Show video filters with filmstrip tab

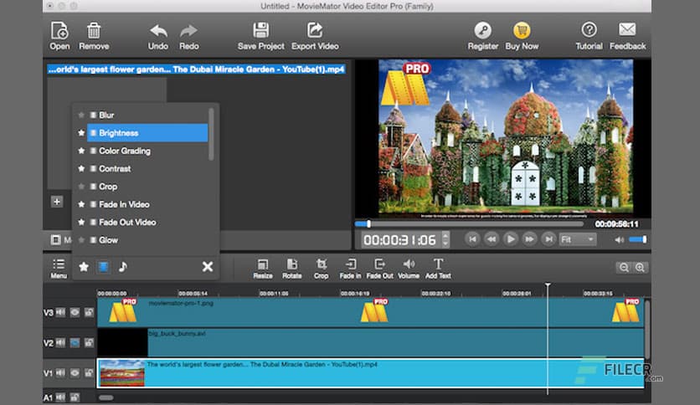coord(103,267)
